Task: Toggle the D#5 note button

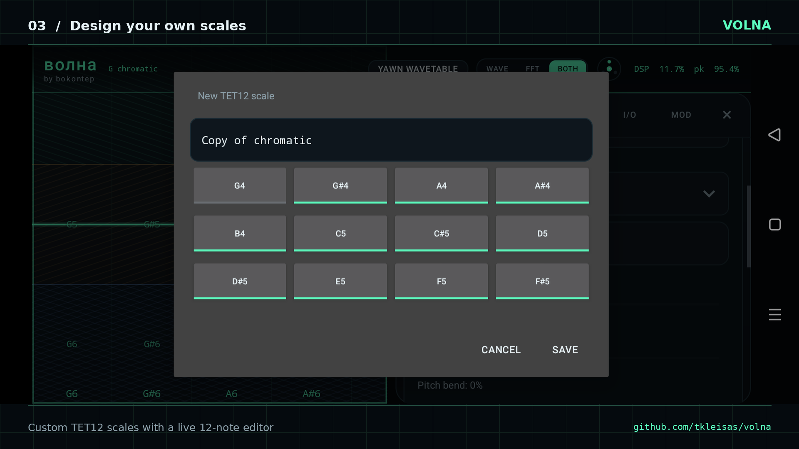Action: 240,281
